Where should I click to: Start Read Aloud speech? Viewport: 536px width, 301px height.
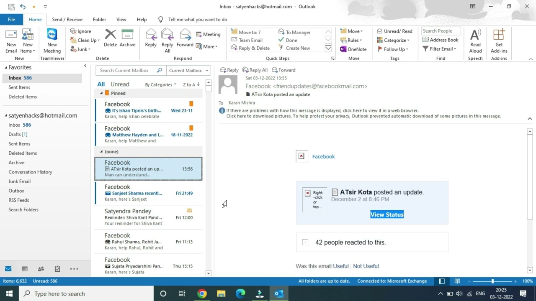pyautogui.click(x=475, y=41)
